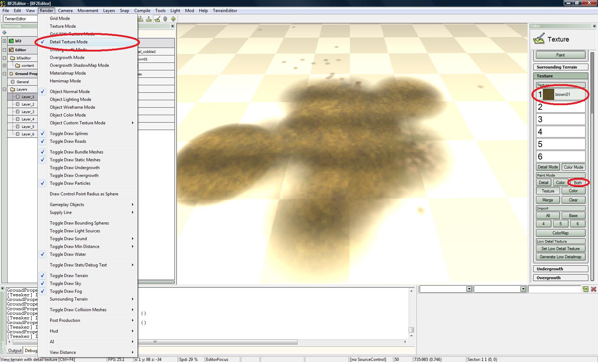Image resolution: width=598 pixels, height=362 pixels.
Task: Collapse the Ground Properties node
Action: 4,74
